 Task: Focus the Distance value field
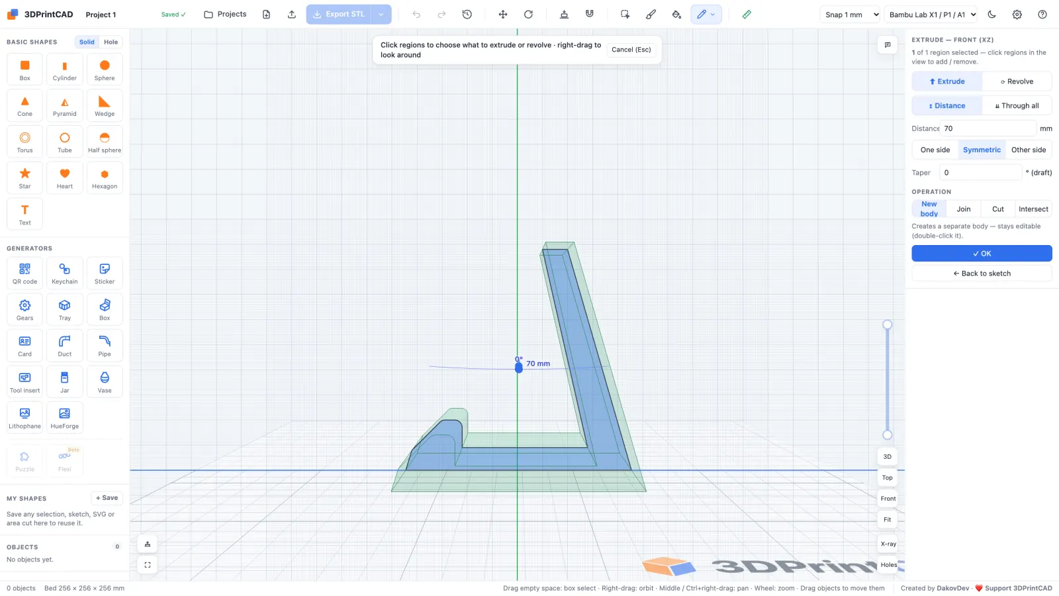[988, 128]
